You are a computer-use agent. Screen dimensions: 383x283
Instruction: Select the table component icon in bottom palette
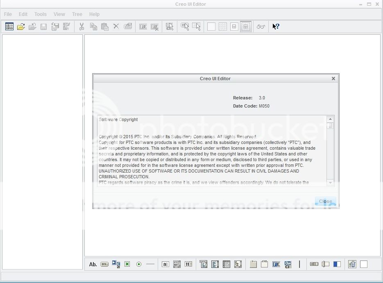coord(227,264)
